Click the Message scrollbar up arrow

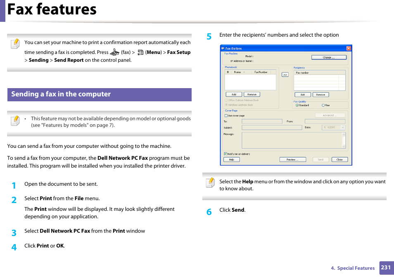coord(344,134)
